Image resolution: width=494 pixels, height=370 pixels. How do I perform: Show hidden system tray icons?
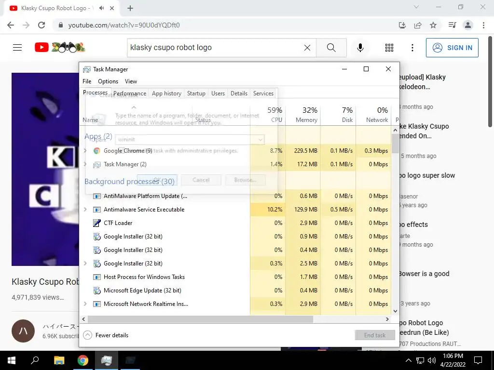(x=408, y=360)
